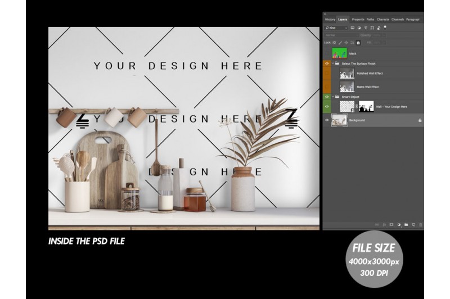
Task: Select the 'Matte Wall Effect' layer name
Action: (368, 87)
